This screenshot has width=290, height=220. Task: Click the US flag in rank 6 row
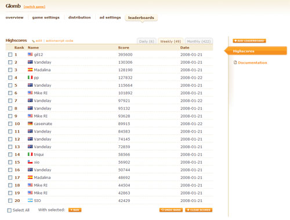pyautogui.click(x=30, y=93)
